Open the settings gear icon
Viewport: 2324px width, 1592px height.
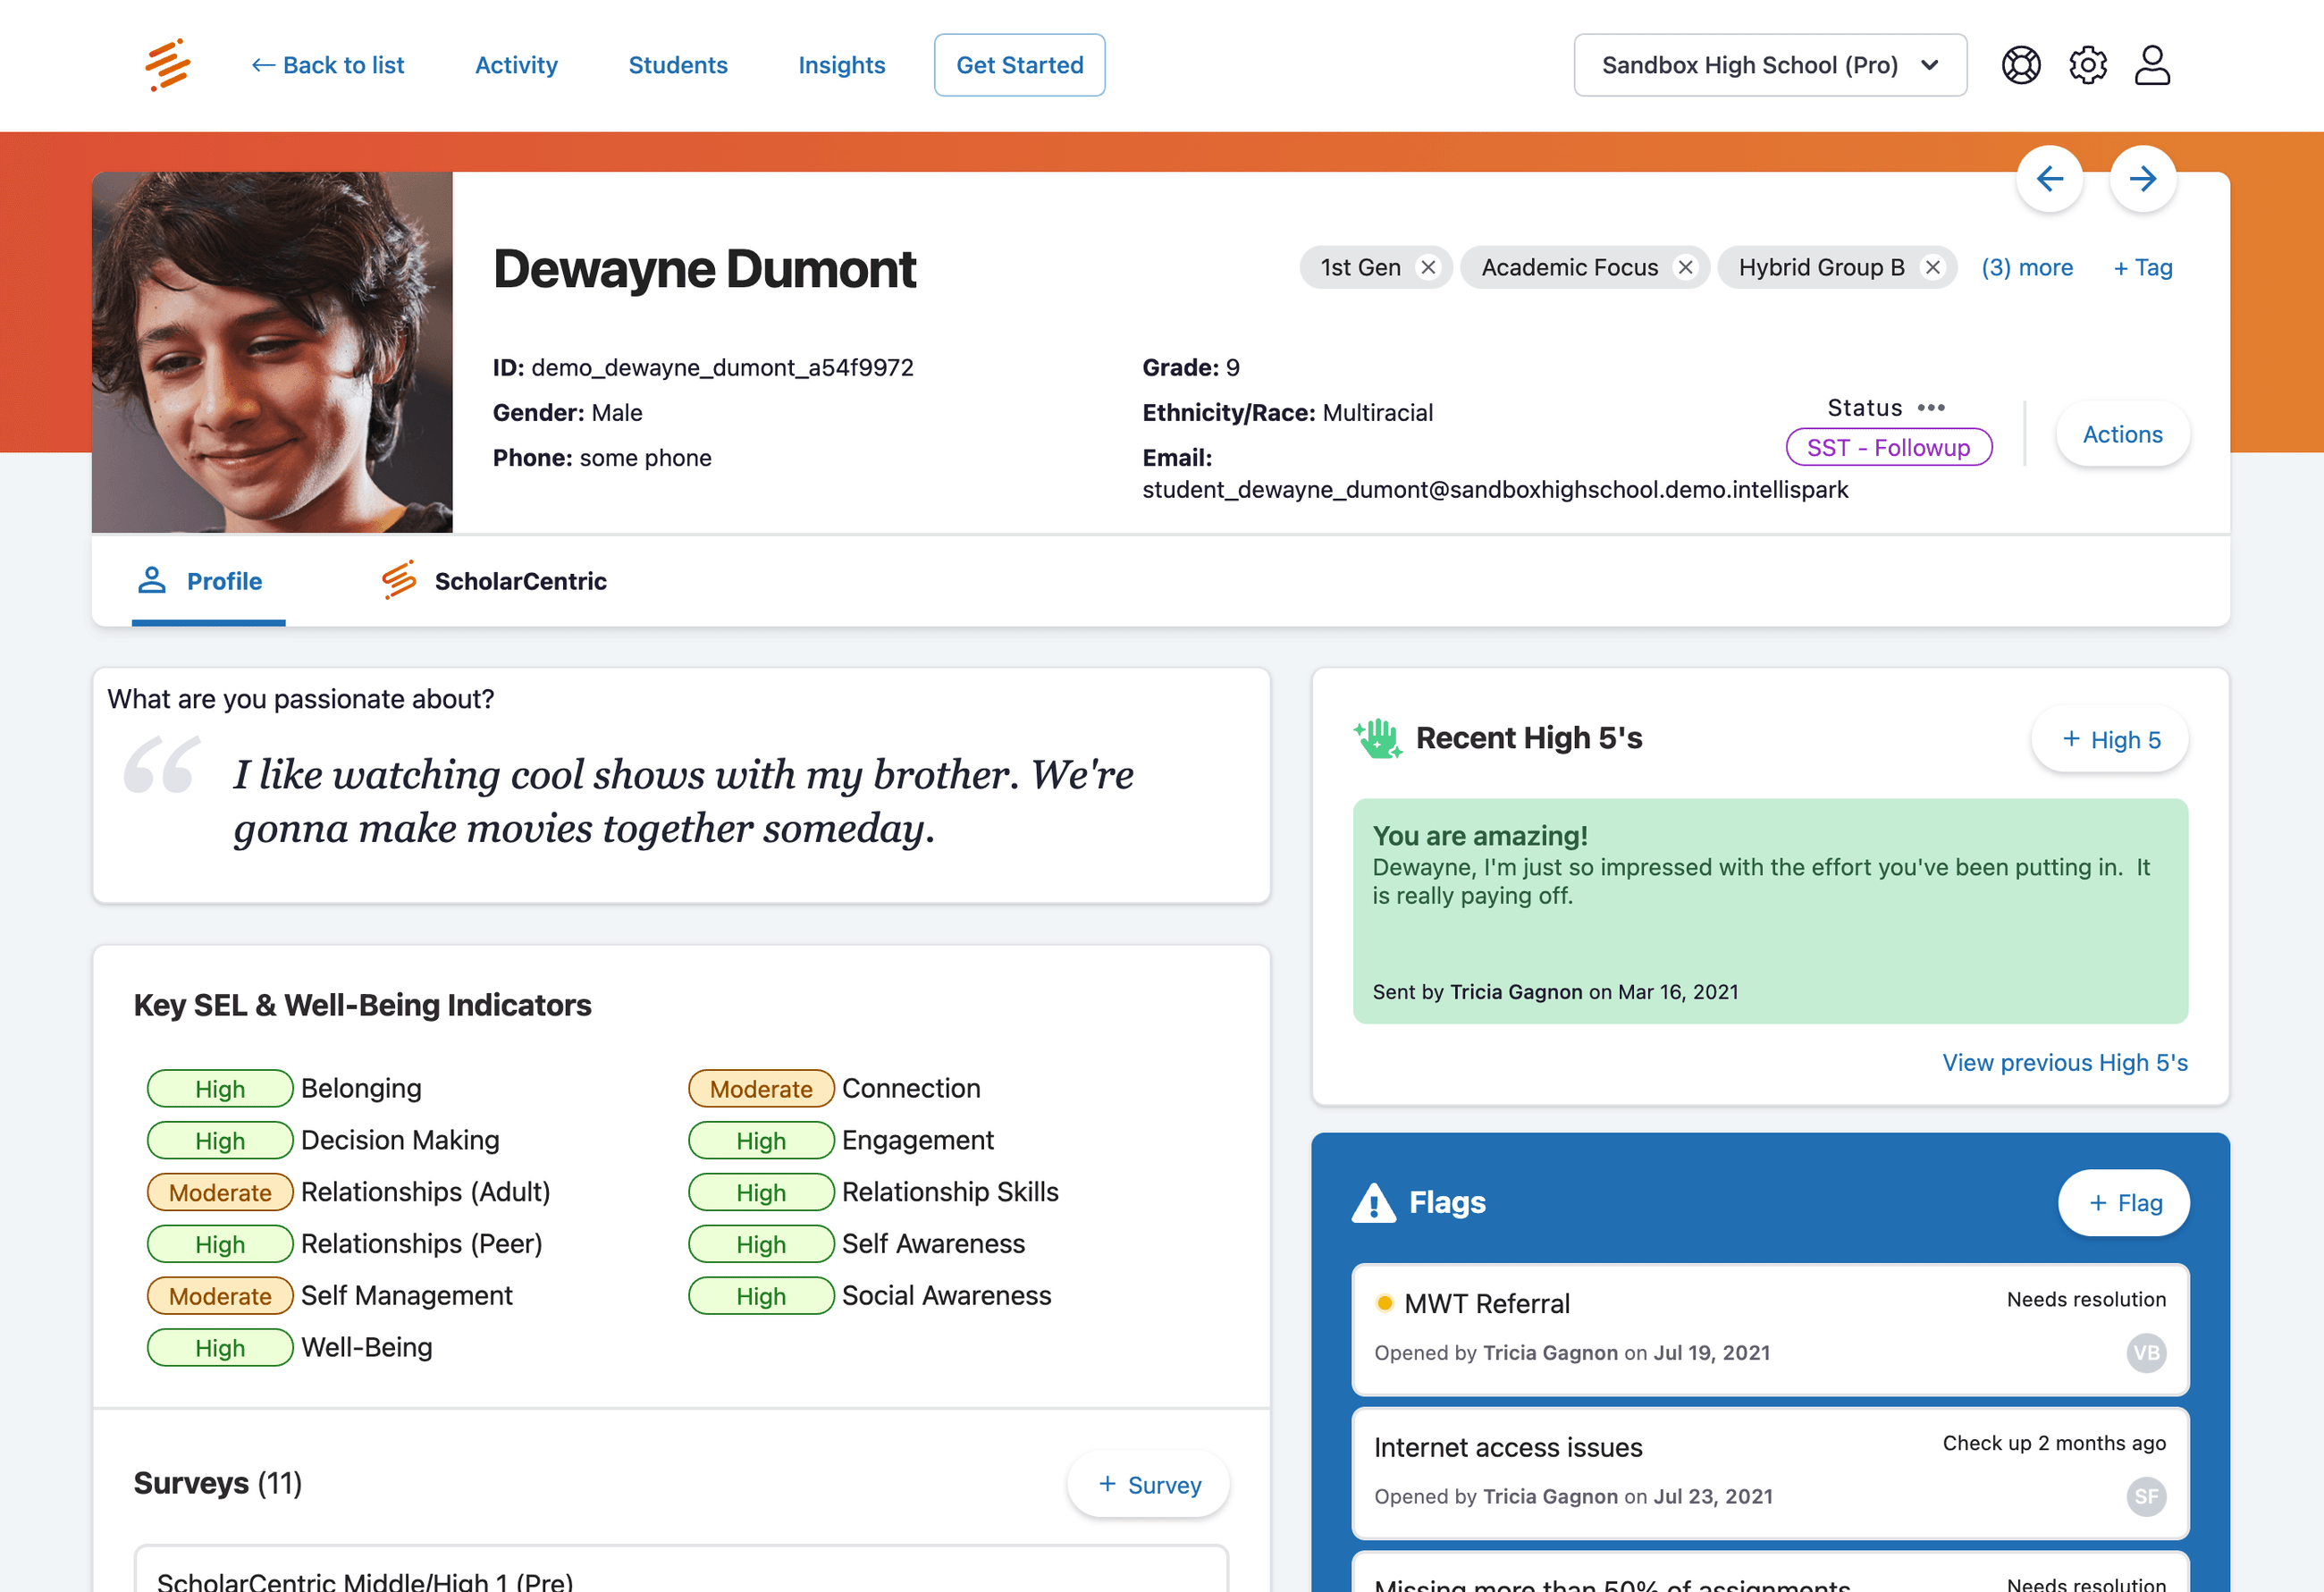tap(2087, 65)
